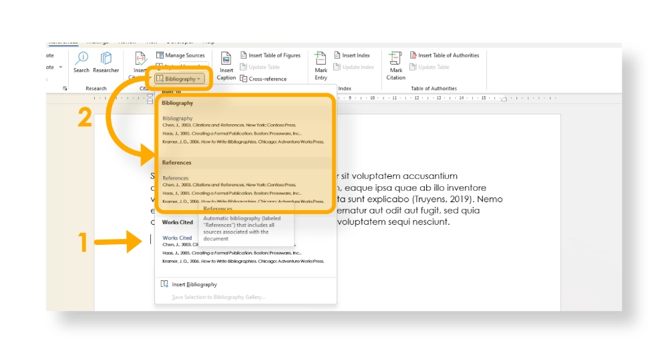668x353 pixels.
Task: Click Insert Bibliography menu entry
Action: pyautogui.click(x=194, y=284)
